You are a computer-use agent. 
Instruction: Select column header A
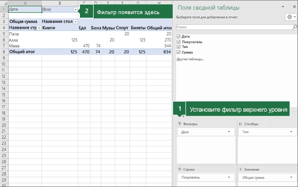[25, 3]
